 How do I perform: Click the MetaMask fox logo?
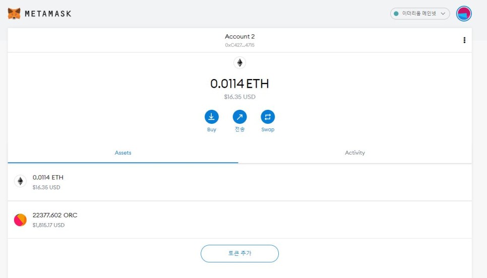coord(14,14)
